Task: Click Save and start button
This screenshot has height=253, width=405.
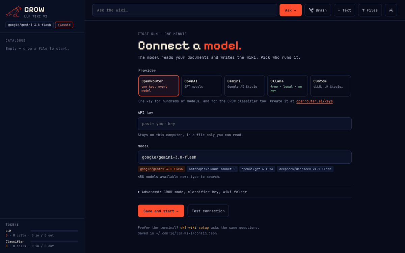Action: (x=161, y=211)
